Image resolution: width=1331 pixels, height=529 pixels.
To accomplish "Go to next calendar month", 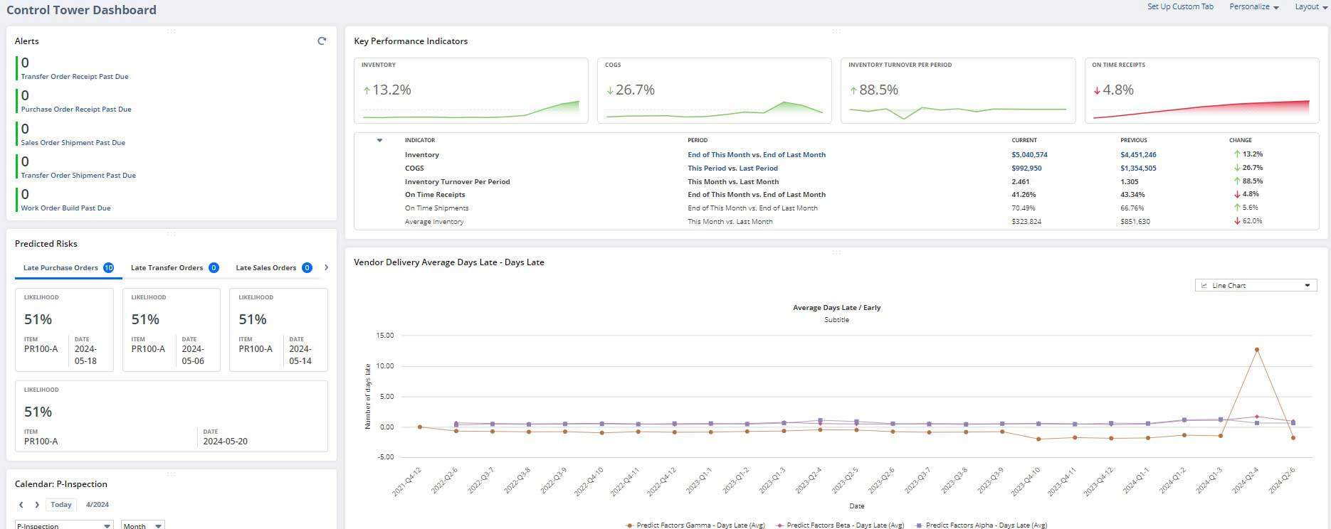I will [x=37, y=505].
